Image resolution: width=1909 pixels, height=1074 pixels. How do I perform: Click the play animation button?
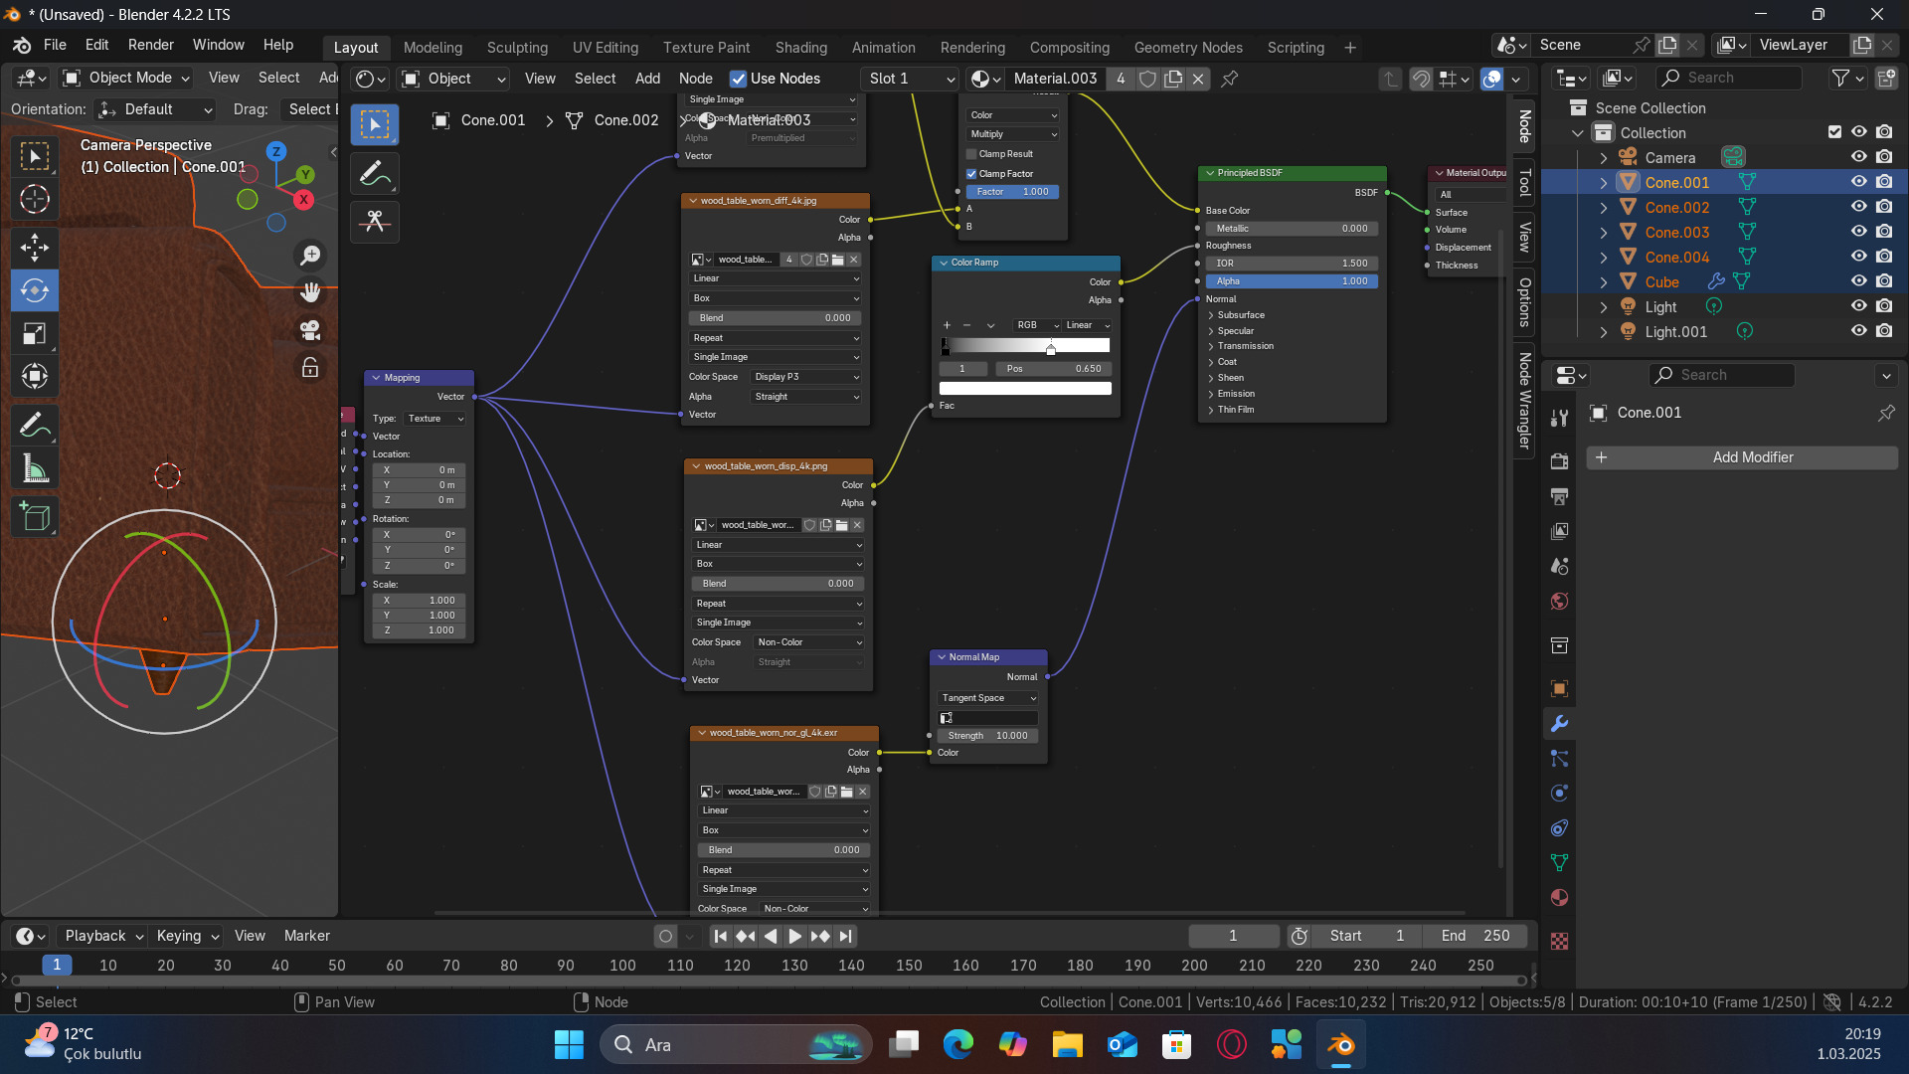794,936
